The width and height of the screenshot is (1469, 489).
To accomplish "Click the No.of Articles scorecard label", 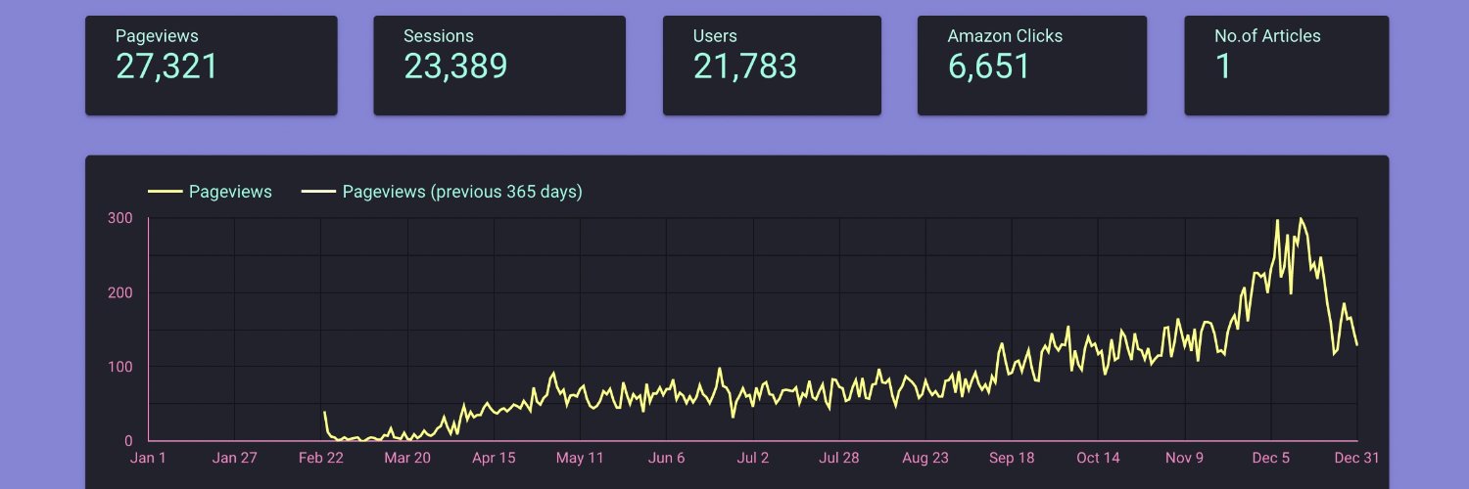I will pyautogui.click(x=1267, y=36).
